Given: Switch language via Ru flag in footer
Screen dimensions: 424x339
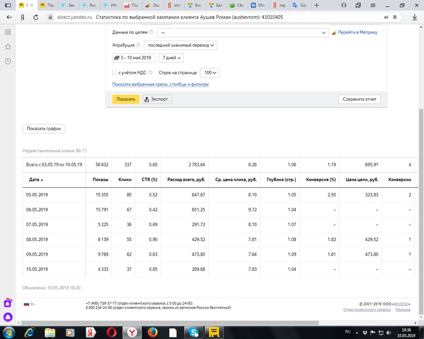Looking at the screenshot, I should coord(29,304).
